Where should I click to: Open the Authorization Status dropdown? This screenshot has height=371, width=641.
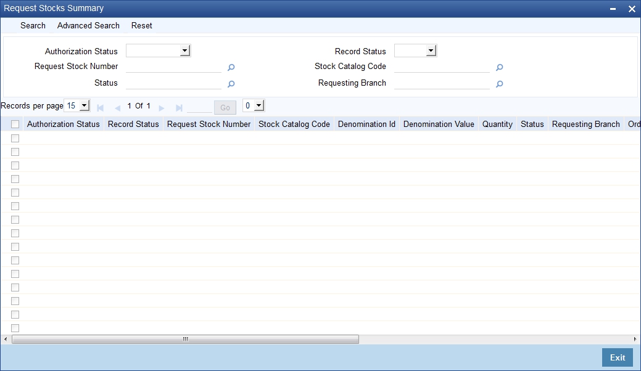pos(158,51)
